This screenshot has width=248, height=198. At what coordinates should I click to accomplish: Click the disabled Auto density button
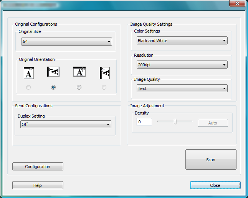point(213,123)
